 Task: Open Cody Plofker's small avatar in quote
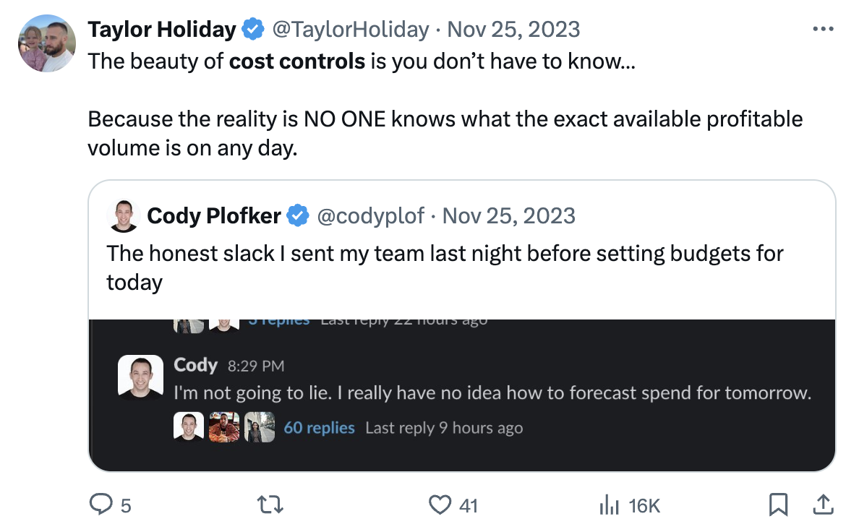[123, 216]
